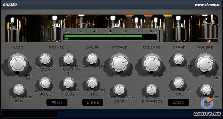Click the large RELEASE knob

[x=152, y=64]
